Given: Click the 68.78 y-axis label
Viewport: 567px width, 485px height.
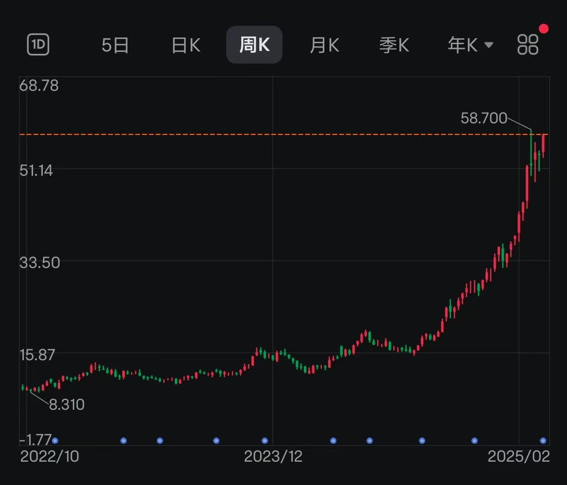Looking at the screenshot, I should pos(39,86).
